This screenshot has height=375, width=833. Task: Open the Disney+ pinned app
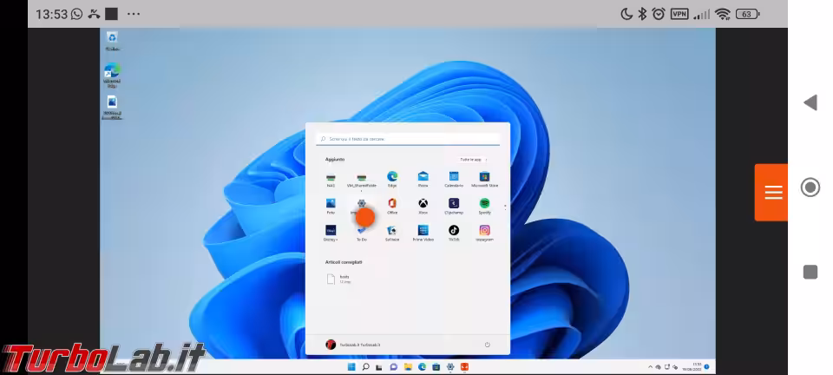331,231
